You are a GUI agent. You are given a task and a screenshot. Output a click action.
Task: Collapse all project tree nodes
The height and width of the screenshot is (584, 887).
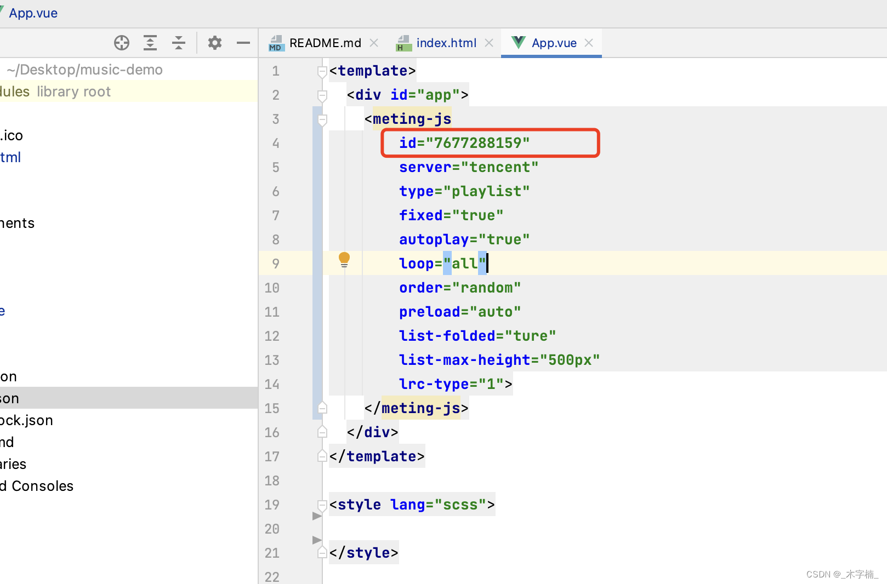179,43
